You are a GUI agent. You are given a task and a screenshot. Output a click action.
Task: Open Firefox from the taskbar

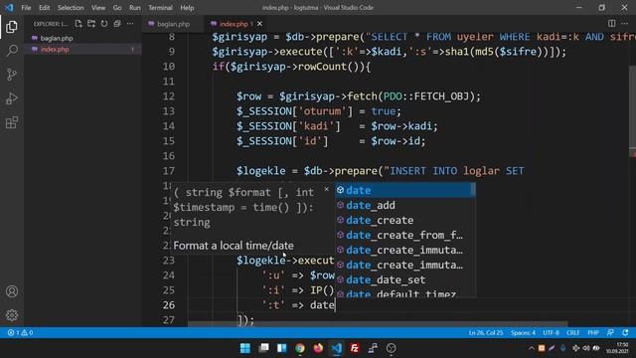coord(318,348)
